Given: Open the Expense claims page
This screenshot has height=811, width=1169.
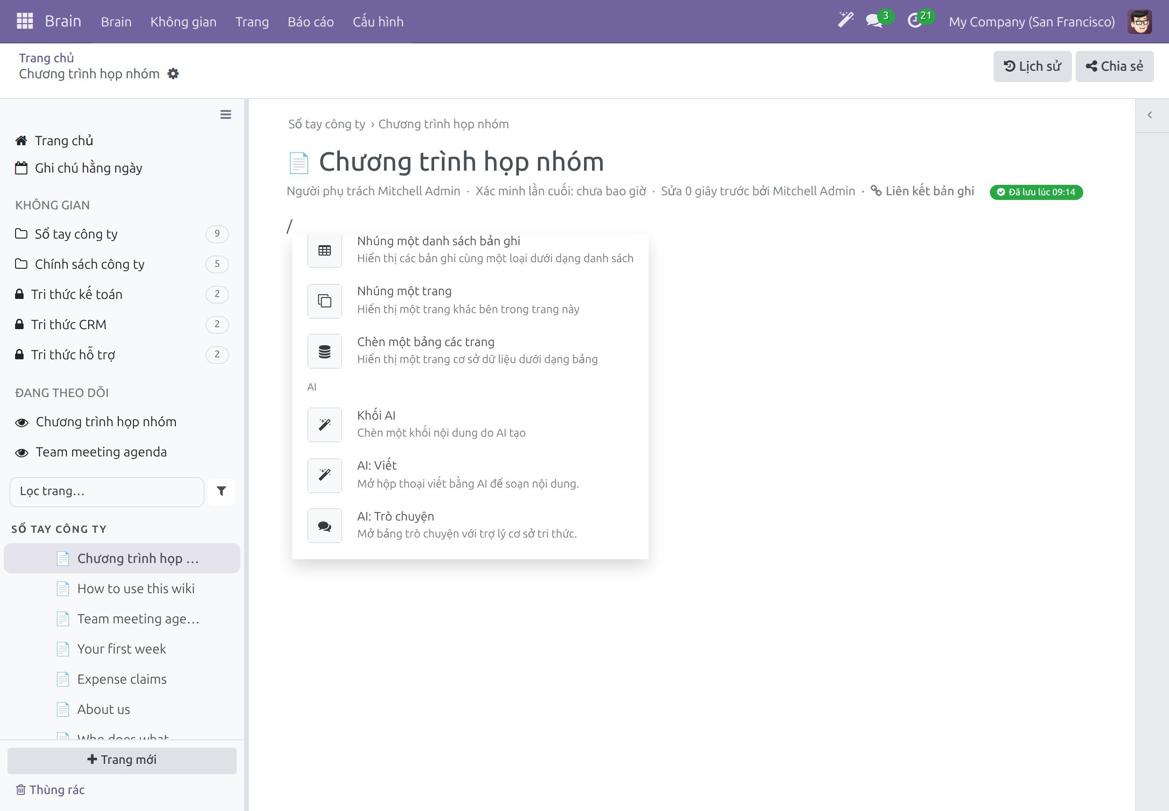Looking at the screenshot, I should [122, 679].
